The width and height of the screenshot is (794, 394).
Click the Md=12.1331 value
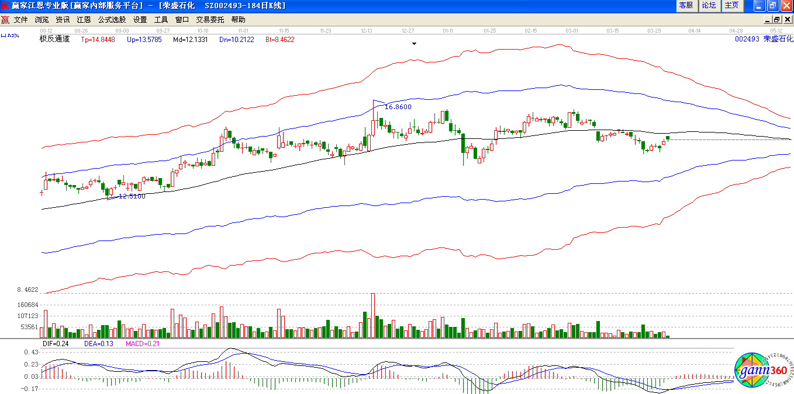191,40
